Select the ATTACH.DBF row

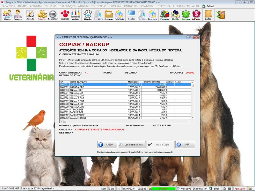point(125,110)
